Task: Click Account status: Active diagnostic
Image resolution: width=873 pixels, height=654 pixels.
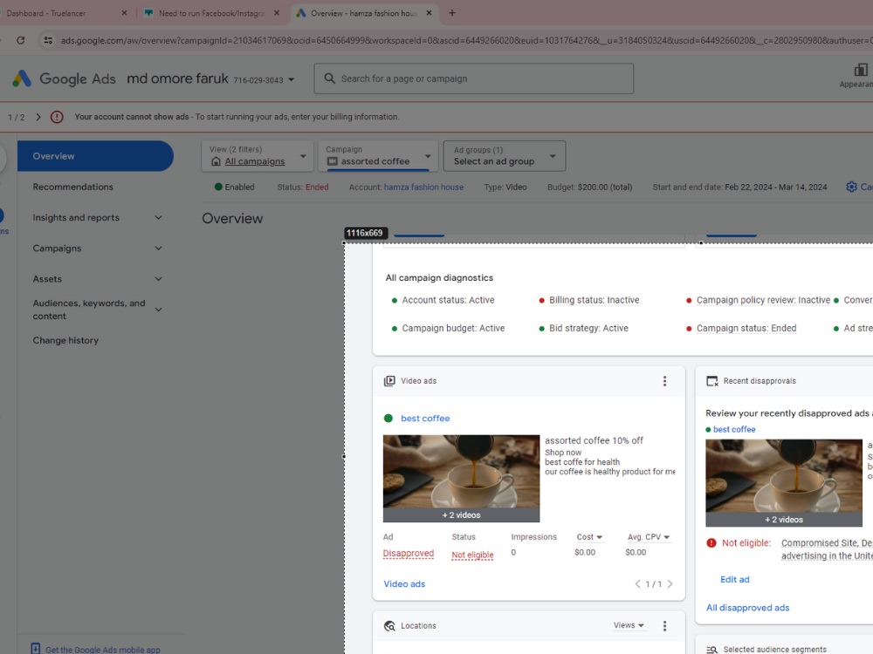Action: [448, 300]
